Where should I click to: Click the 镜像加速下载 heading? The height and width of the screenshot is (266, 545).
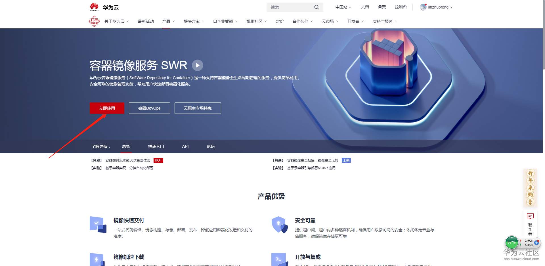pyautogui.click(x=129, y=257)
